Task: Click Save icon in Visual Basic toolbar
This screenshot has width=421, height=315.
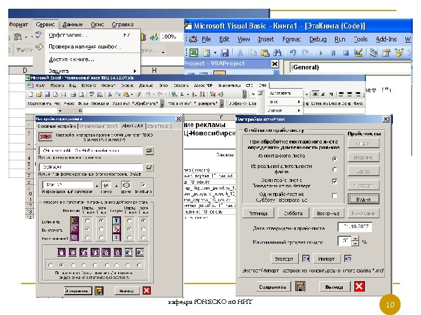Action: click(225, 52)
